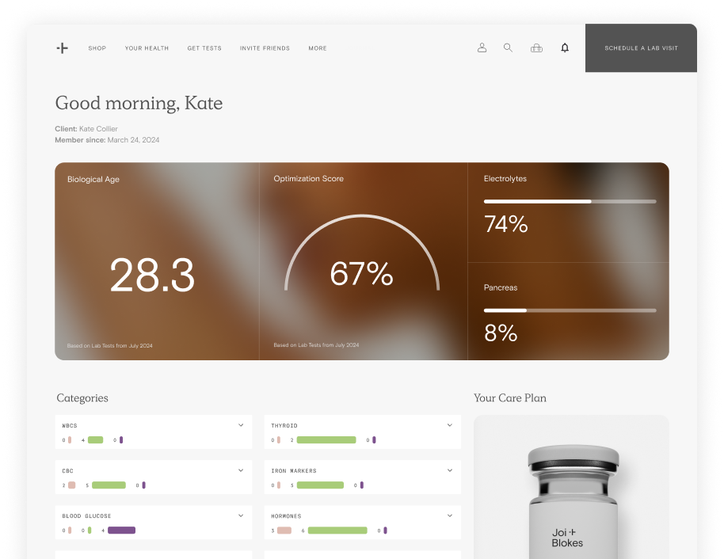Viewport: 724px width, 559px height.
Task: Select Get Tests in navigation
Action: 204,48
